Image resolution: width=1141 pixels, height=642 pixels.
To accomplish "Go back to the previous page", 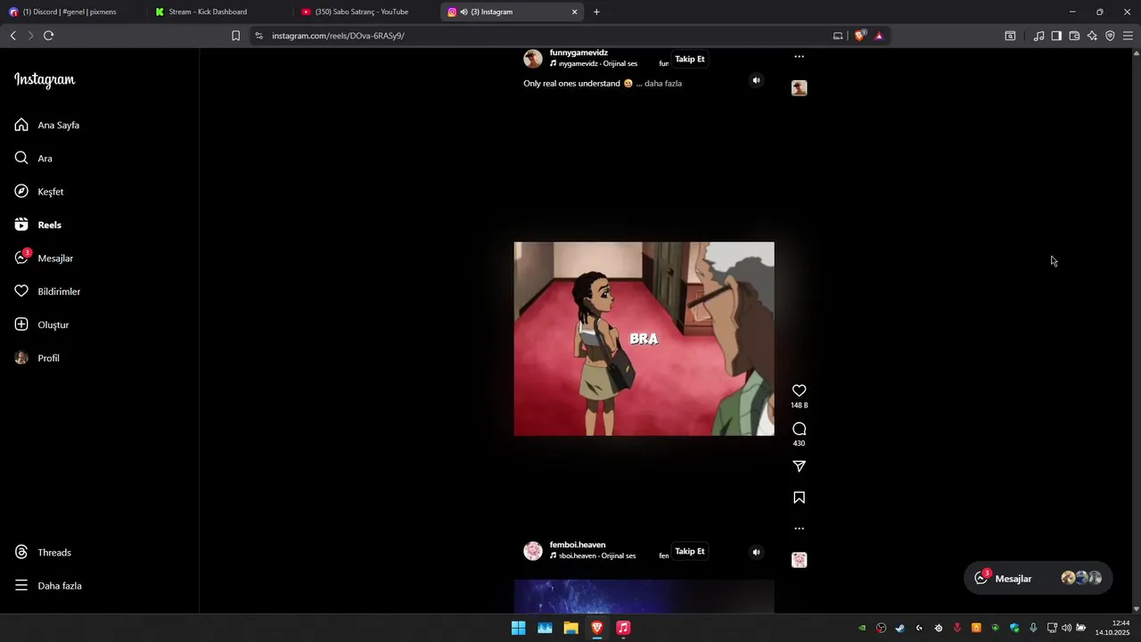I will 13,36.
